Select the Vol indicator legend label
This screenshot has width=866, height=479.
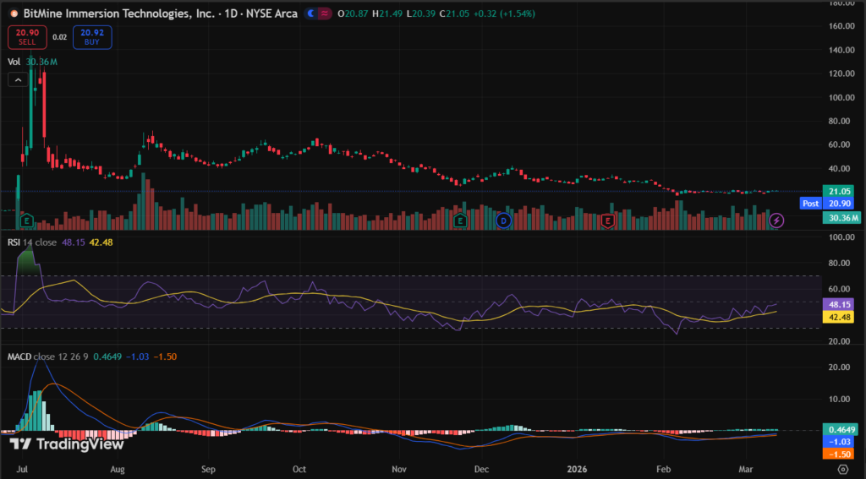(x=14, y=62)
